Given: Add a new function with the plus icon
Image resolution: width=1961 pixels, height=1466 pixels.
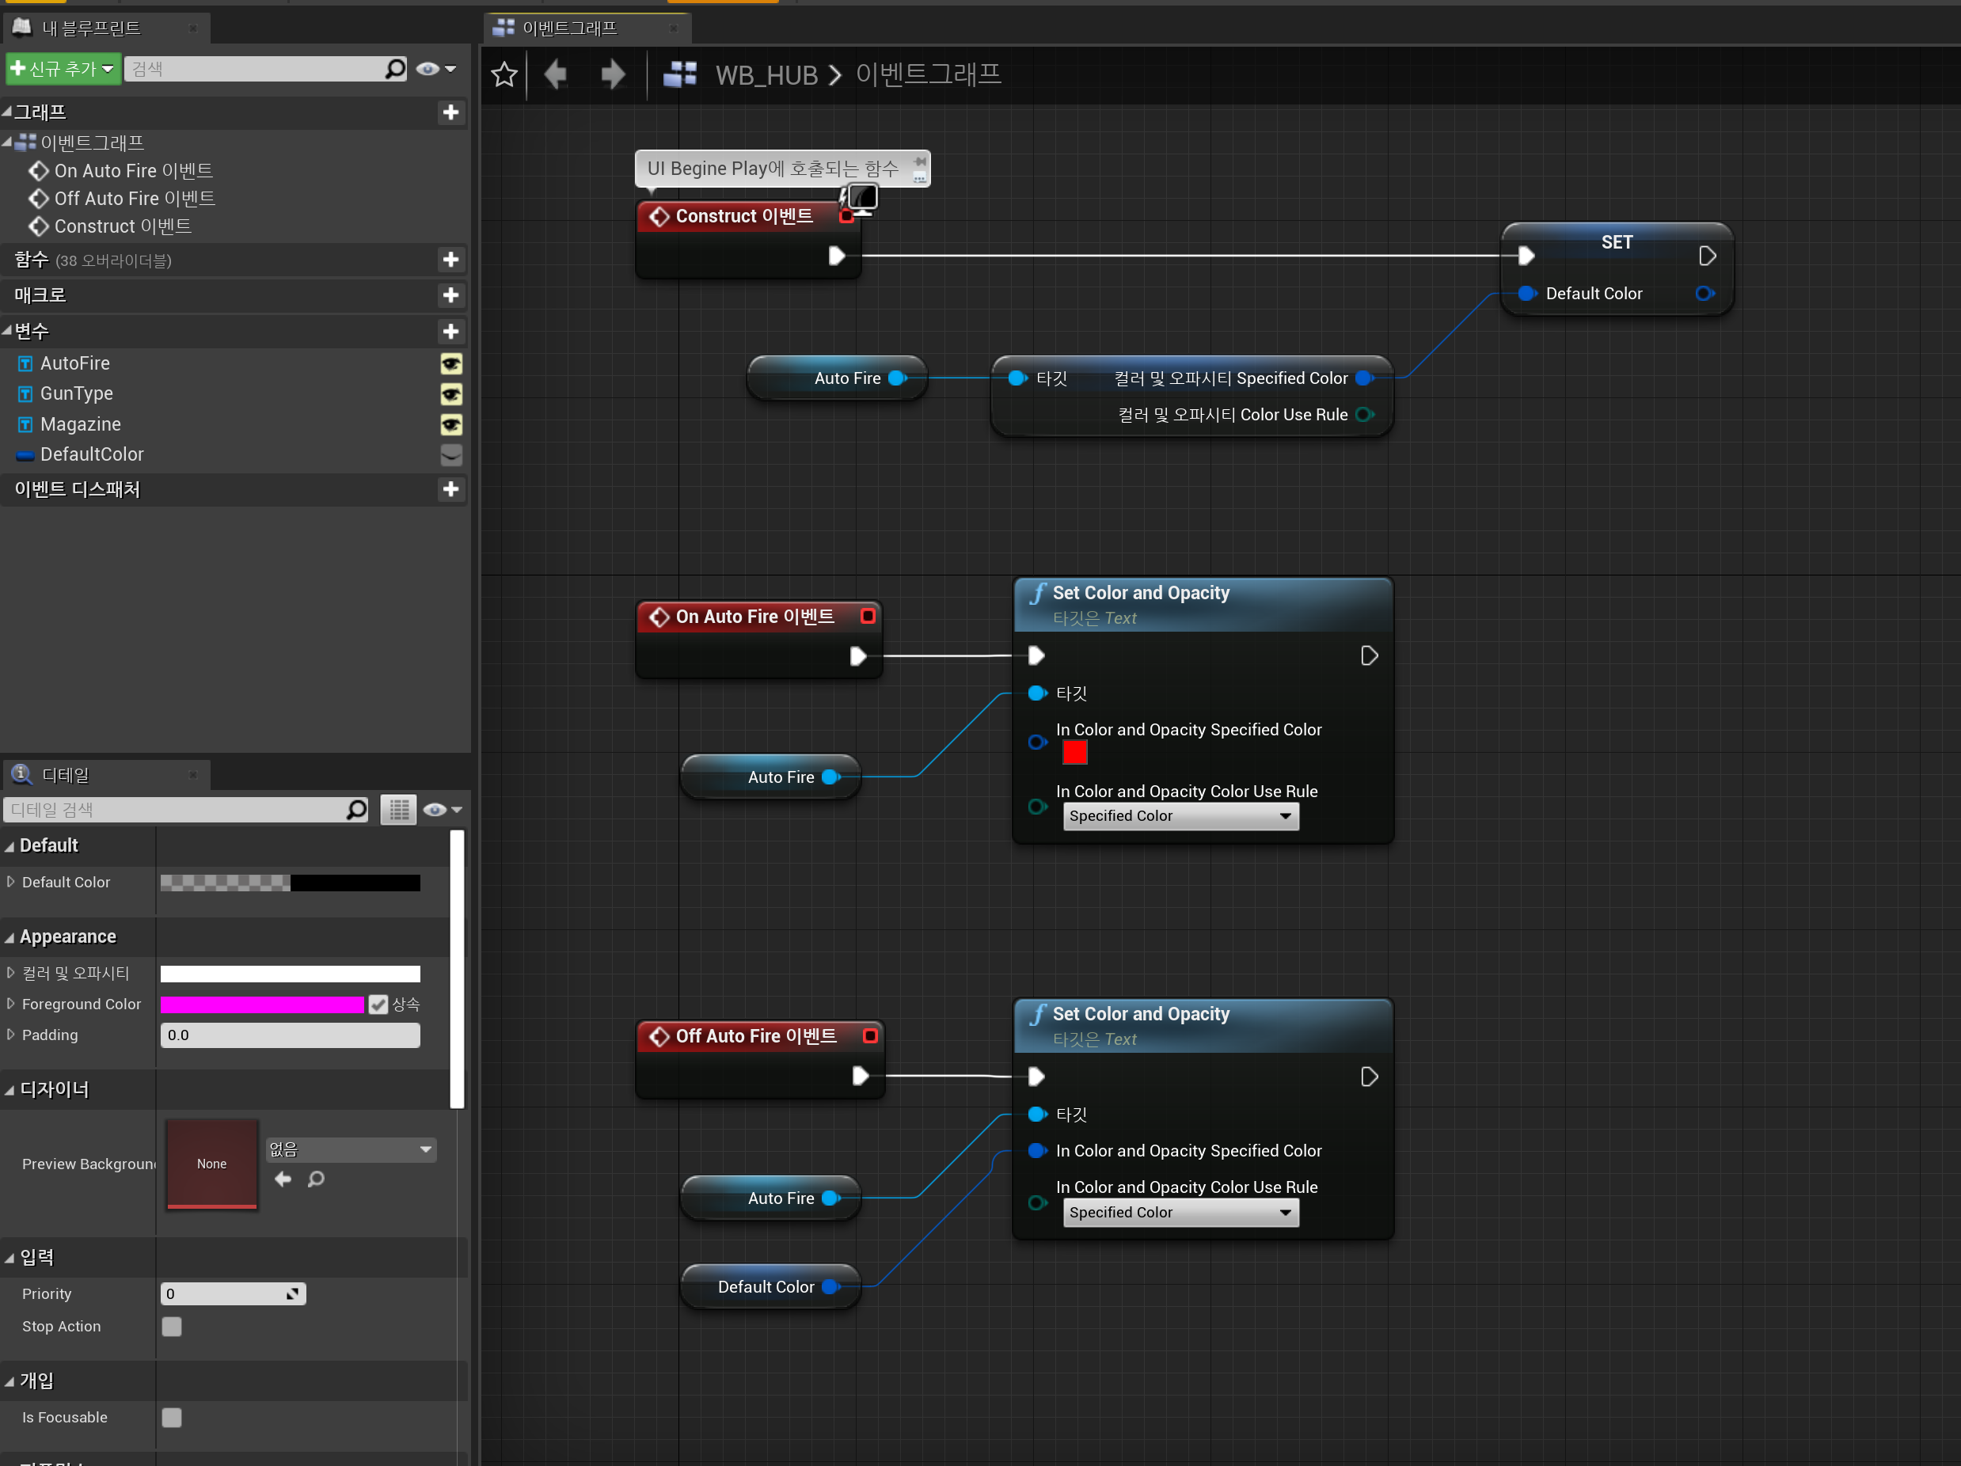Looking at the screenshot, I should point(450,260).
